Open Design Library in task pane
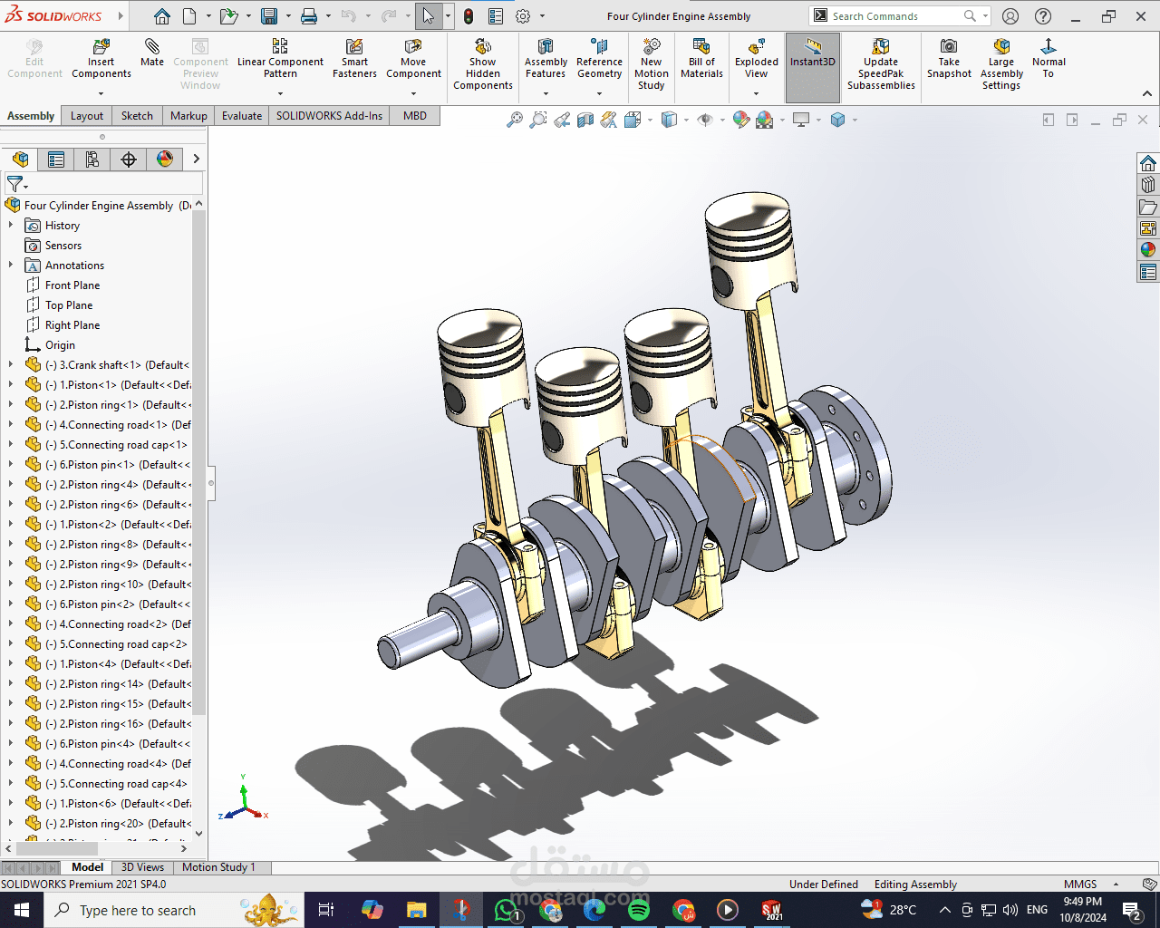Viewport: 1160px width, 928px height. [x=1148, y=185]
